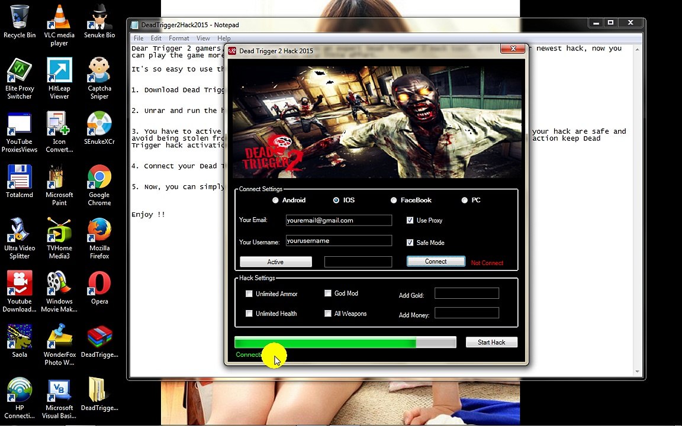
Task: Open Microsoft Paint shortcut
Action: tap(59, 186)
